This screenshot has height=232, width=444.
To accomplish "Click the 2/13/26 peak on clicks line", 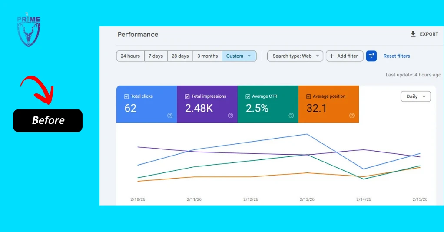I will (307, 134).
